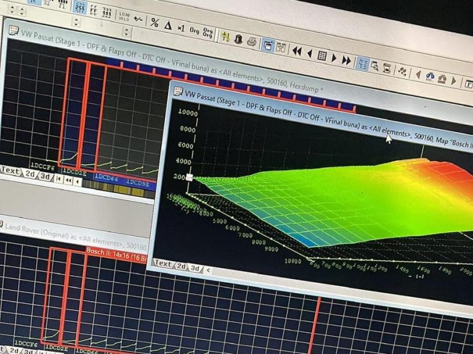This screenshot has height=354, width=473.
Task: Click the 10000 label on 3D vertical axis
Action: [x=188, y=112]
